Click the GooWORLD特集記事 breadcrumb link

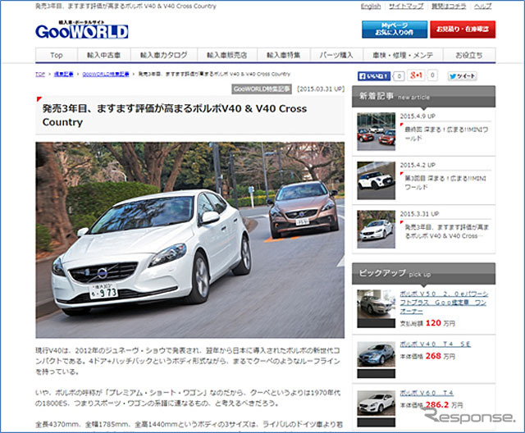tap(106, 75)
